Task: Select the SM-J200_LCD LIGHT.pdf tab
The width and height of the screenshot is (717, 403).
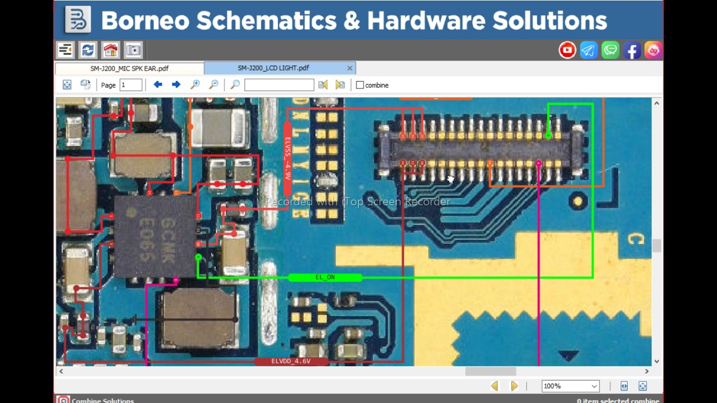Action: (273, 68)
